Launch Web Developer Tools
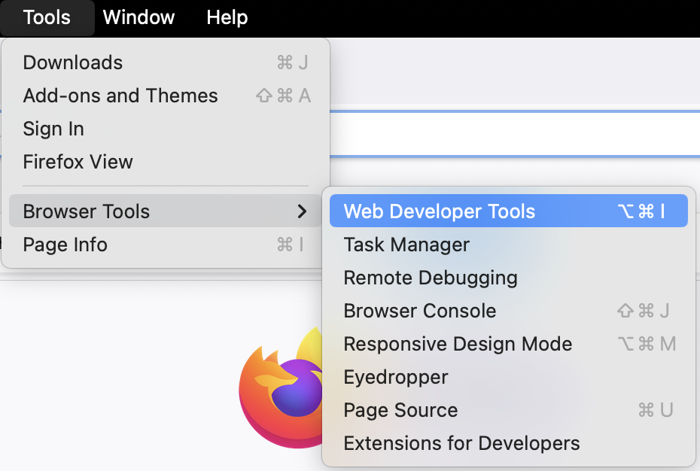700x471 pixels. coord(440,211)
